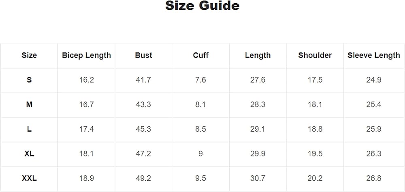The image size is (405, 192).
Task: Select the 9 cuff value for XL
Action: coord(200,154)
